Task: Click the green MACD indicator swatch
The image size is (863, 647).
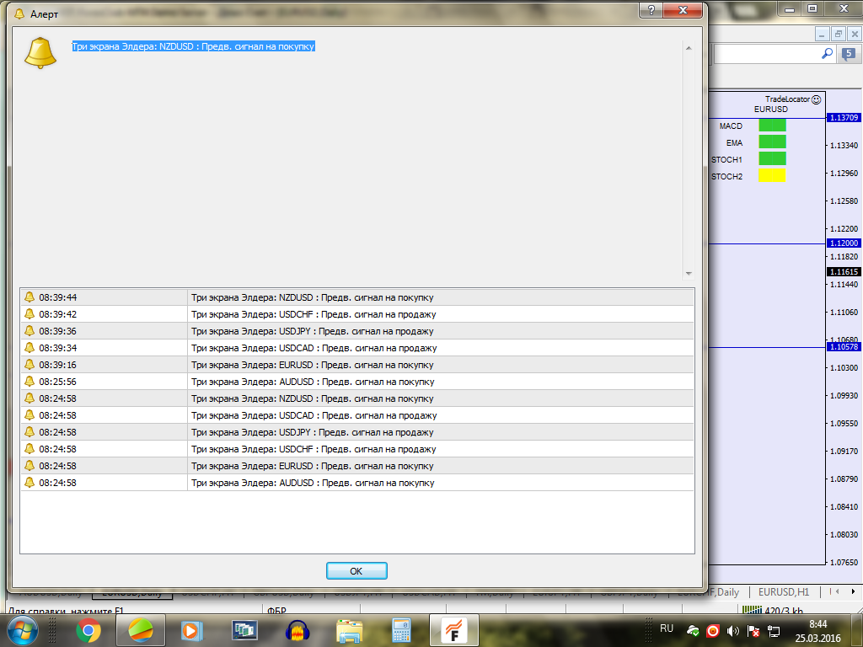Action: (772, 126)
